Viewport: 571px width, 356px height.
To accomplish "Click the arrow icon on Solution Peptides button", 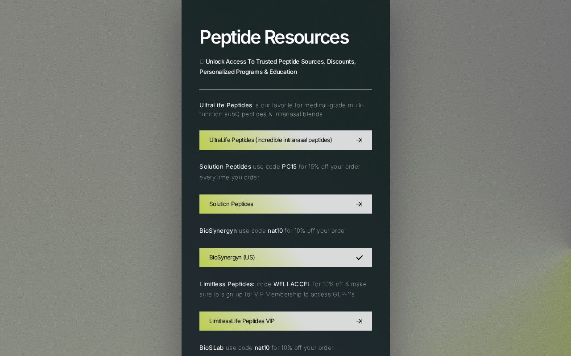I will [x=359, y=204].
